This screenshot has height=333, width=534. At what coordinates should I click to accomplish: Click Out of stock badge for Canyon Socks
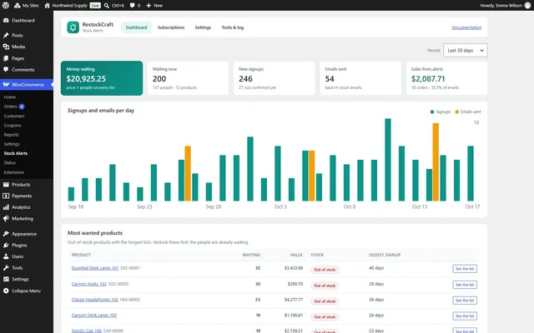[325, 286]
